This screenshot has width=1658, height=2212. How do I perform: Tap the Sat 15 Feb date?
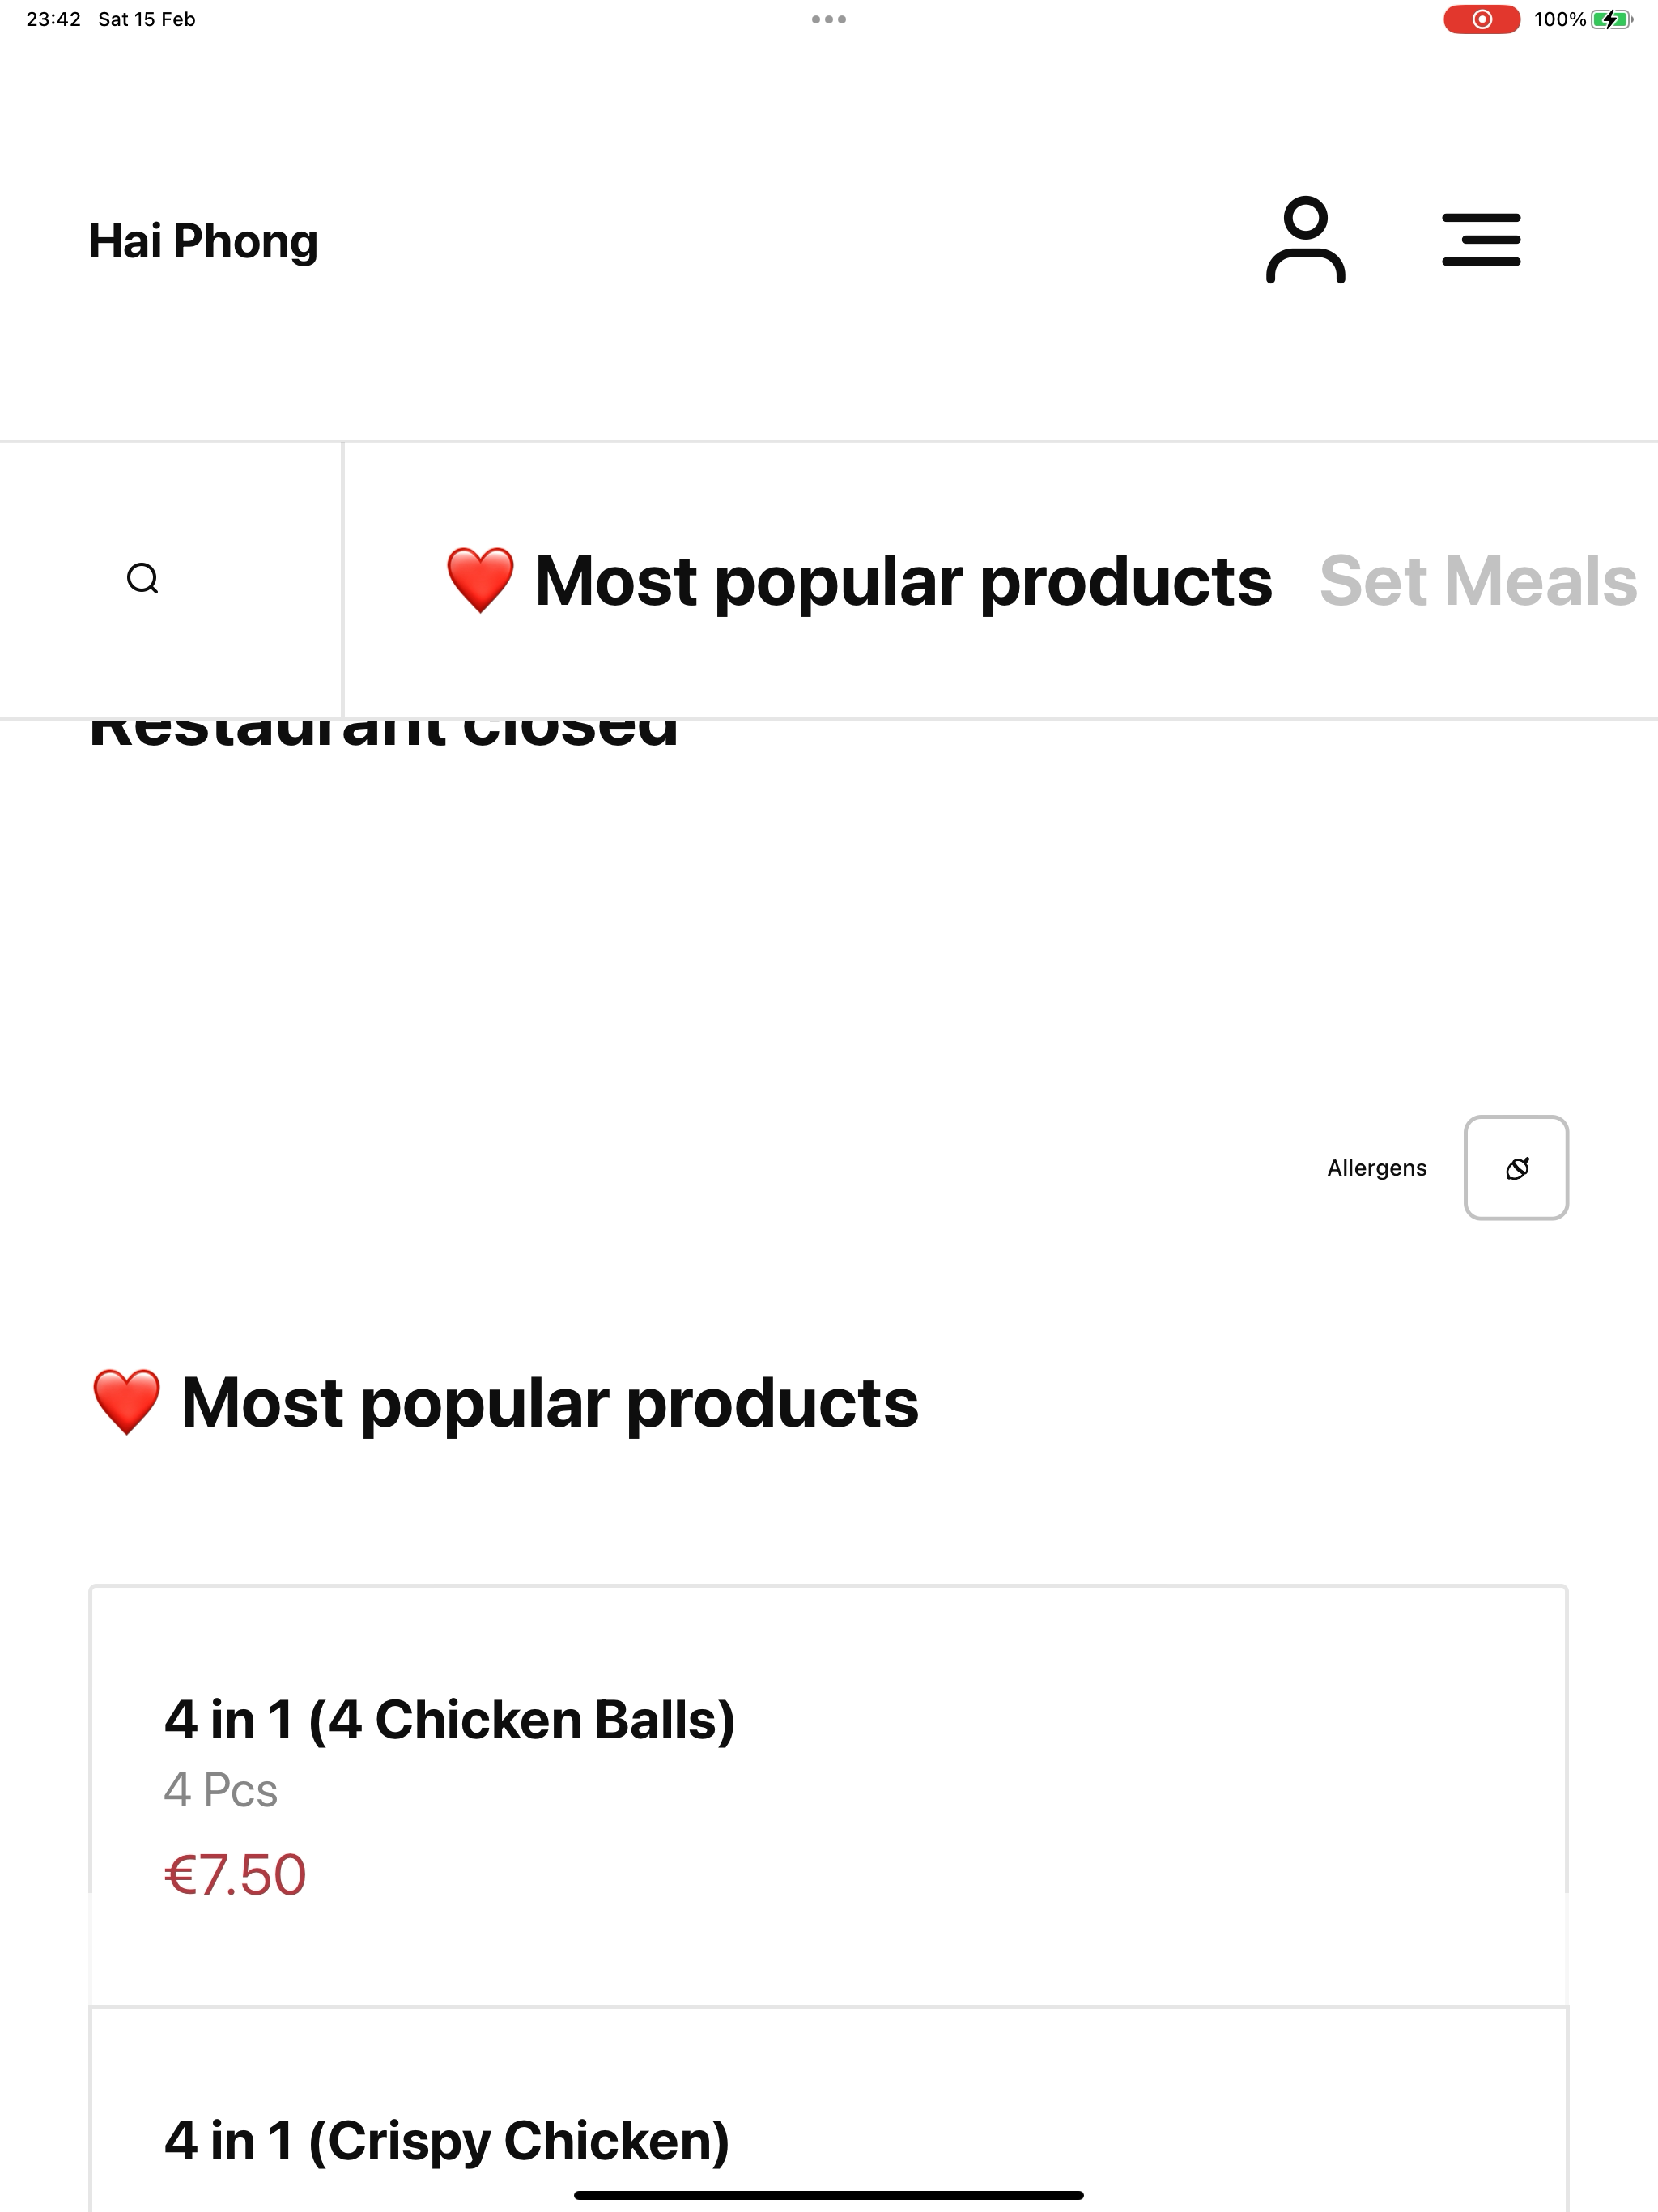tap(147, 19)
